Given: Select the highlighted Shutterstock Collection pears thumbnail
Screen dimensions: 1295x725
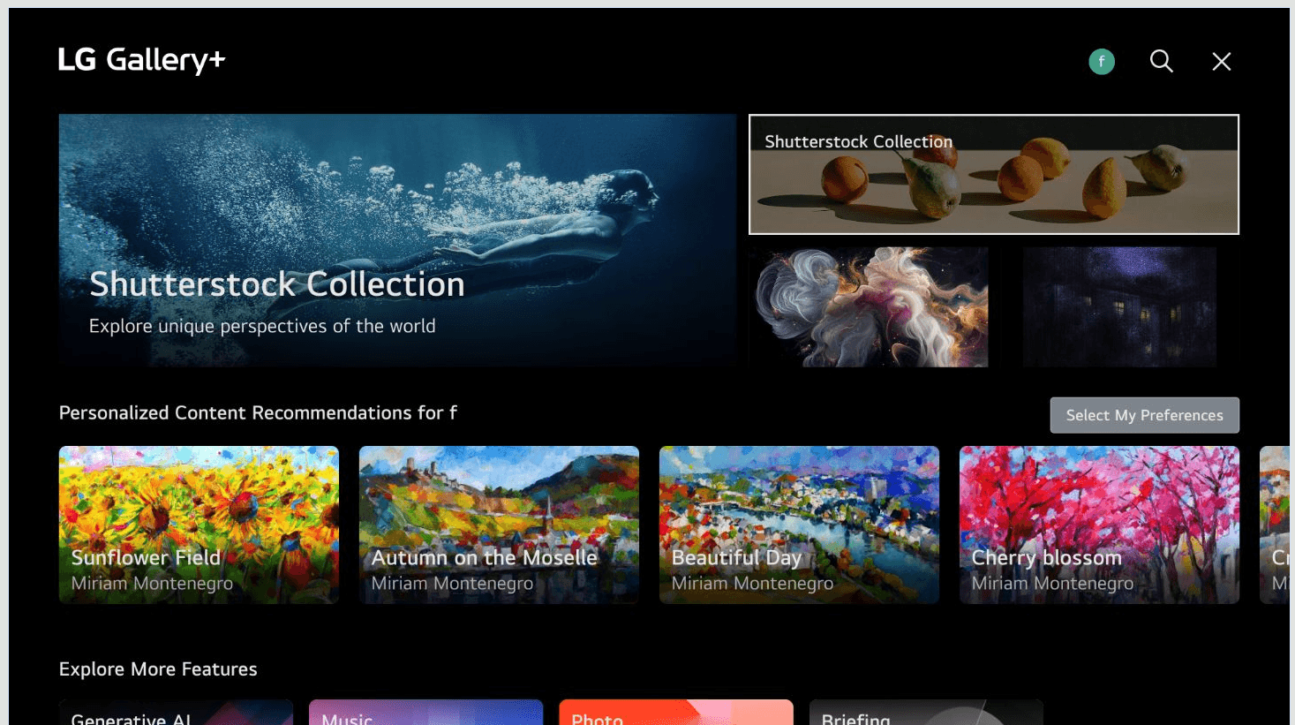Looking at the screenshot, I should (x=994, y=174).
